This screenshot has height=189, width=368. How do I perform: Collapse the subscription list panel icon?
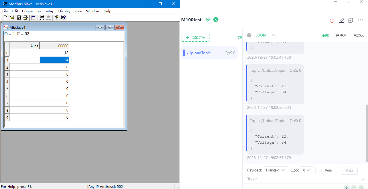(x=240, y=38)
